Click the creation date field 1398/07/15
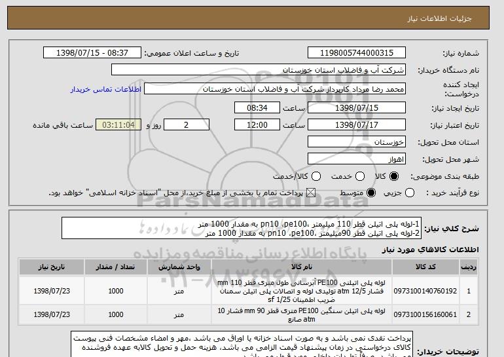Viewport: 504px width, 357px height. (x=357, y=107)
